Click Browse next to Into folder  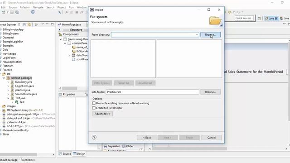pyautogui.click(x=210, y=92)
